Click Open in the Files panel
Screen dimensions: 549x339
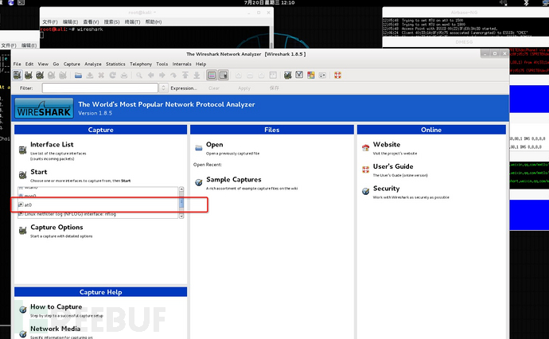(214, 144)
